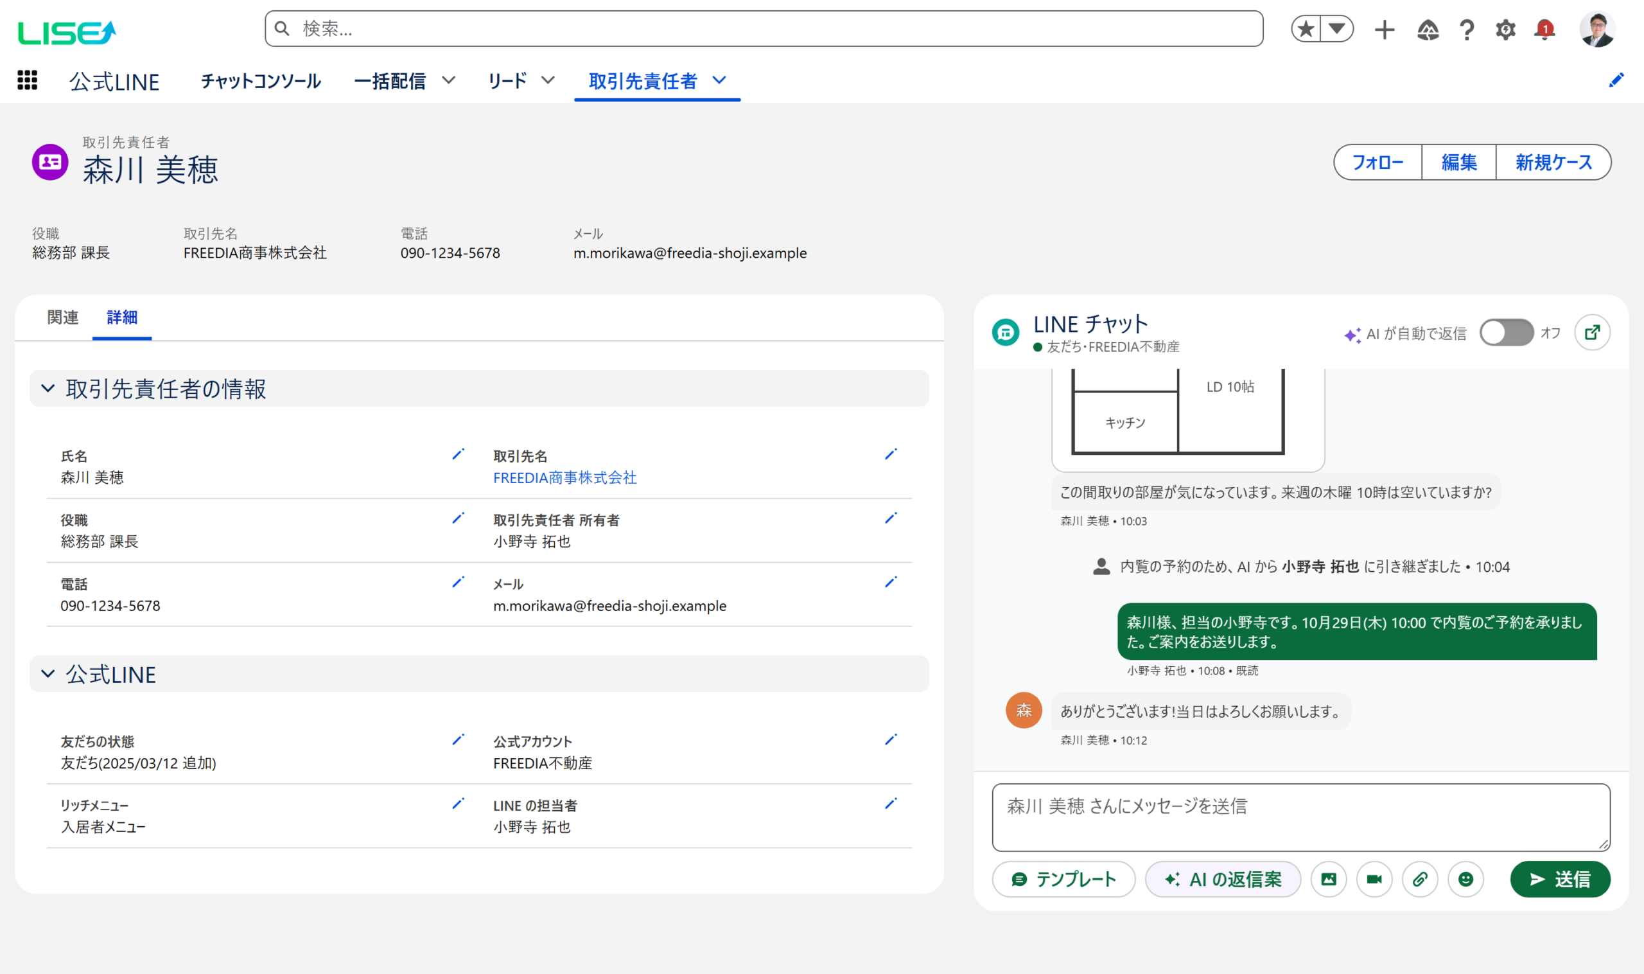Image resolution: width=1644 pixels, height=974 pixels.
Task: Edit the リッチメニュー field pencil icon
Action: (x=458, y=804)
